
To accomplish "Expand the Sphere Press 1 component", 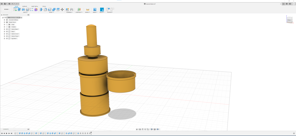I will click(5, 36).
